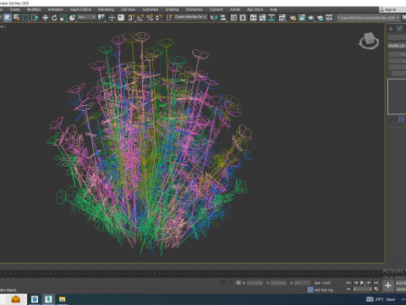Click the Render Setup teapot icon
The image size is (406, 305).
point(293,18)
